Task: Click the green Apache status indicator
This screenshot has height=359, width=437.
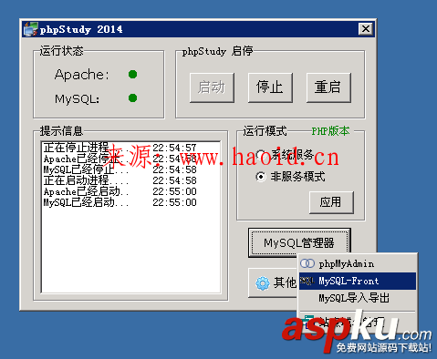Action: [132, 75]
